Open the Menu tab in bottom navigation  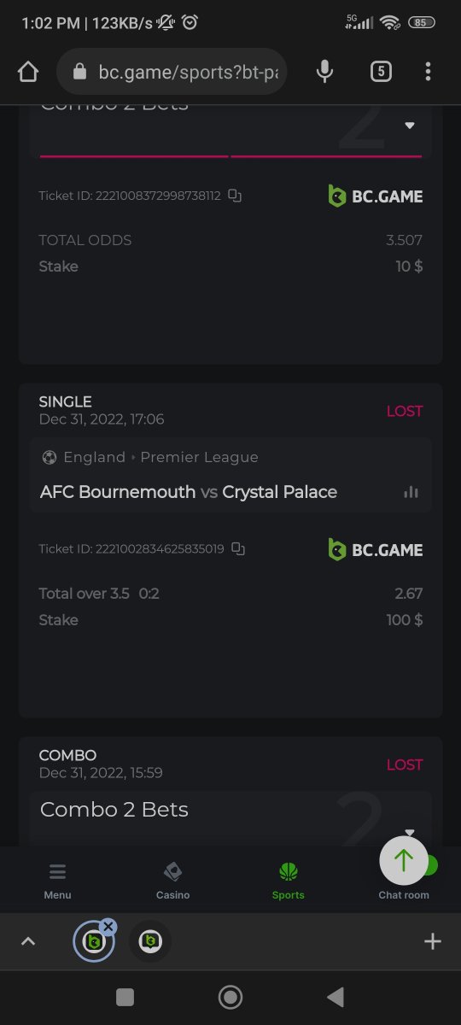[x=57, y=881]
